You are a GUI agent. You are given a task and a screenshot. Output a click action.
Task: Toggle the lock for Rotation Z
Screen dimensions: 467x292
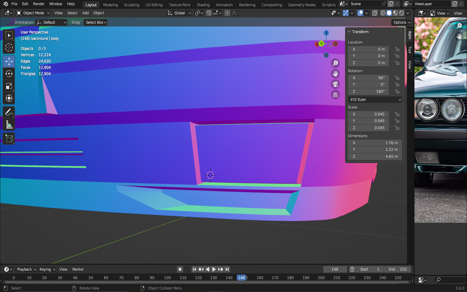(x=397, y=91)
